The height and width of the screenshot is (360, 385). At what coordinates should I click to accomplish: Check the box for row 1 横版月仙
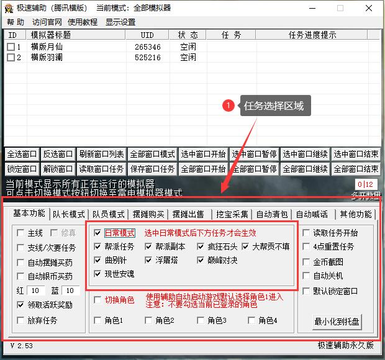[x=11, y=47]
